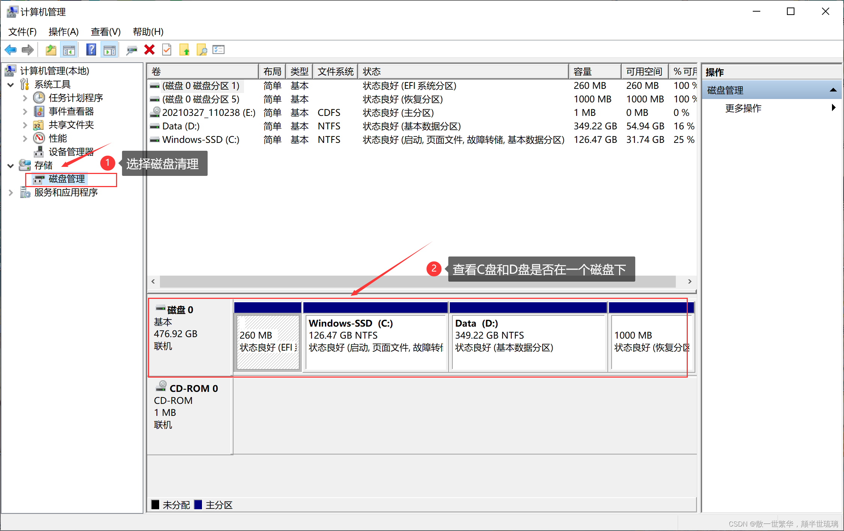
Task: Maximize the 计算机管理 window
Action: coord(790,11)
